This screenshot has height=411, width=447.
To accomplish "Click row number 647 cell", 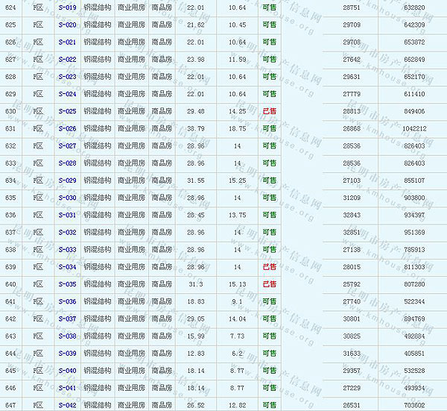I will [10, 405].
